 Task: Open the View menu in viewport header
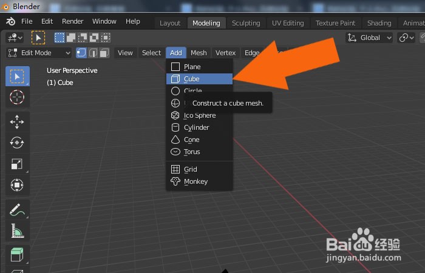125,53
